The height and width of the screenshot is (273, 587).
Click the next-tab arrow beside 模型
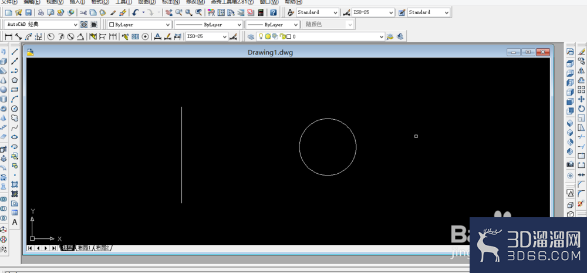(46, 248)
